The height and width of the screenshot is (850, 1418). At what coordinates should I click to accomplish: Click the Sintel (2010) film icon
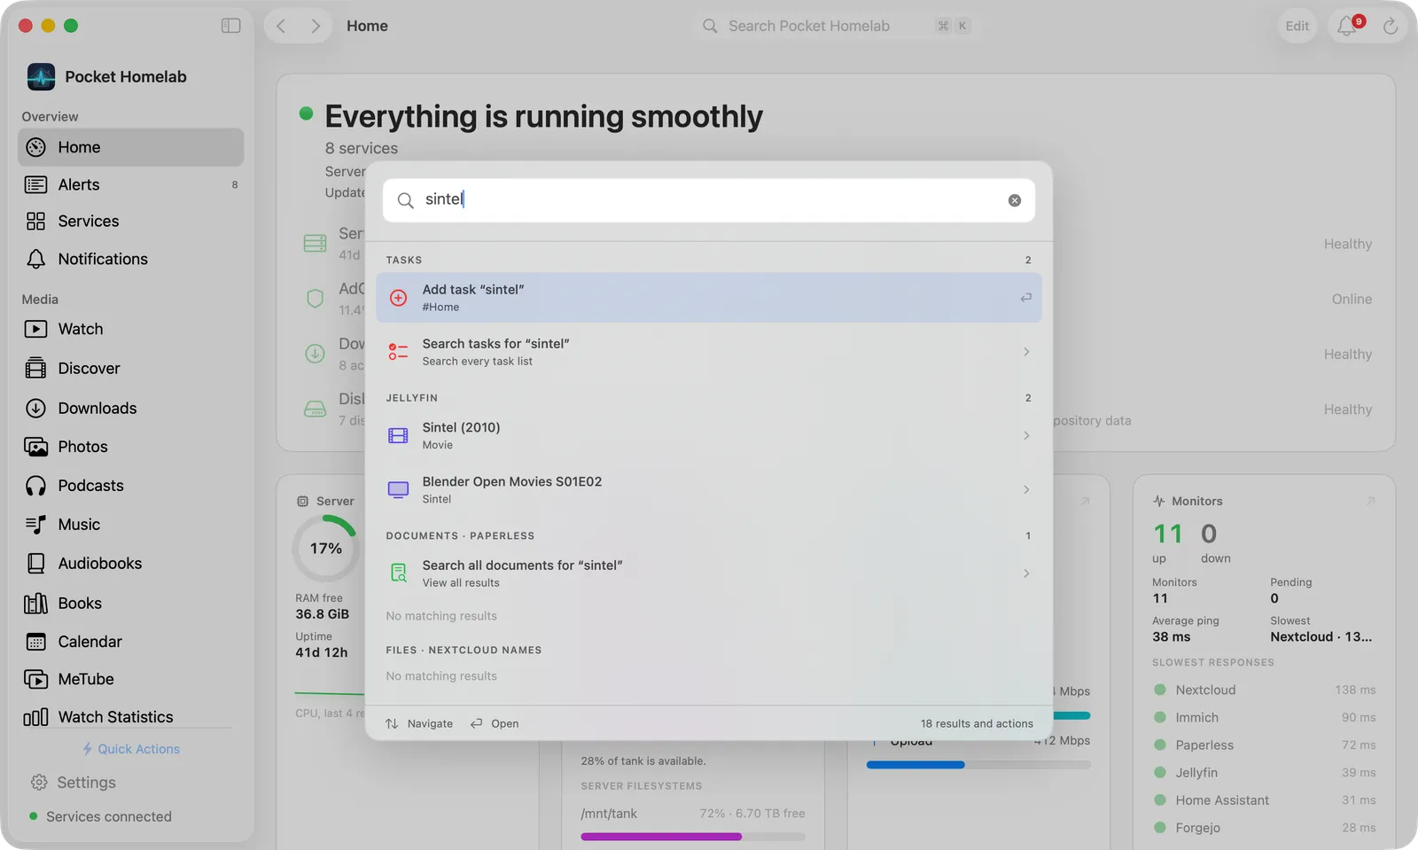pyautogui.click(x=399, y=435)
